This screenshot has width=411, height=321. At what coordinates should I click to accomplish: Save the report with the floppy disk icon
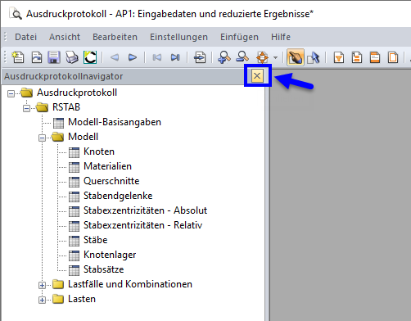tap(54, 57)
